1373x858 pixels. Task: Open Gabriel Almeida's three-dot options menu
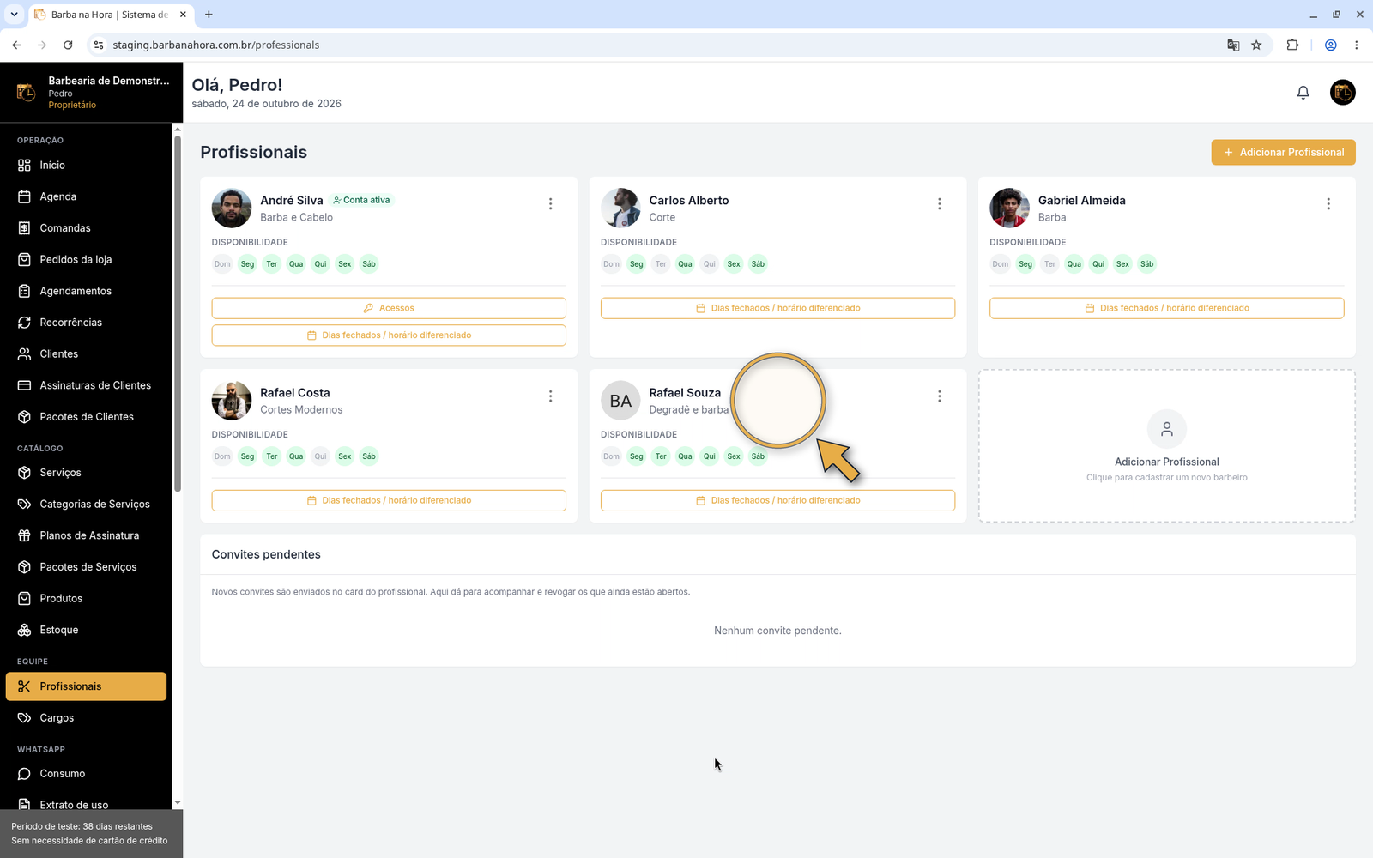(1328, 204)
